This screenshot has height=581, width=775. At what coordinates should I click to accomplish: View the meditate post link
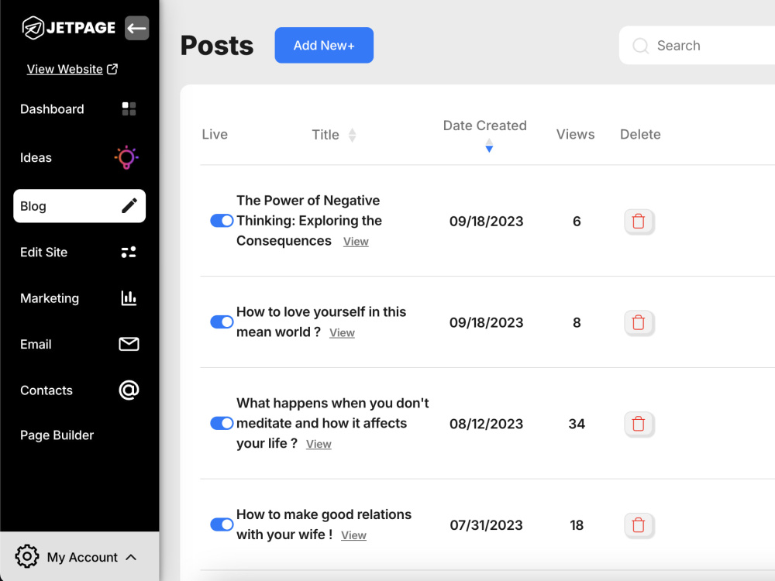pos(319,444)
